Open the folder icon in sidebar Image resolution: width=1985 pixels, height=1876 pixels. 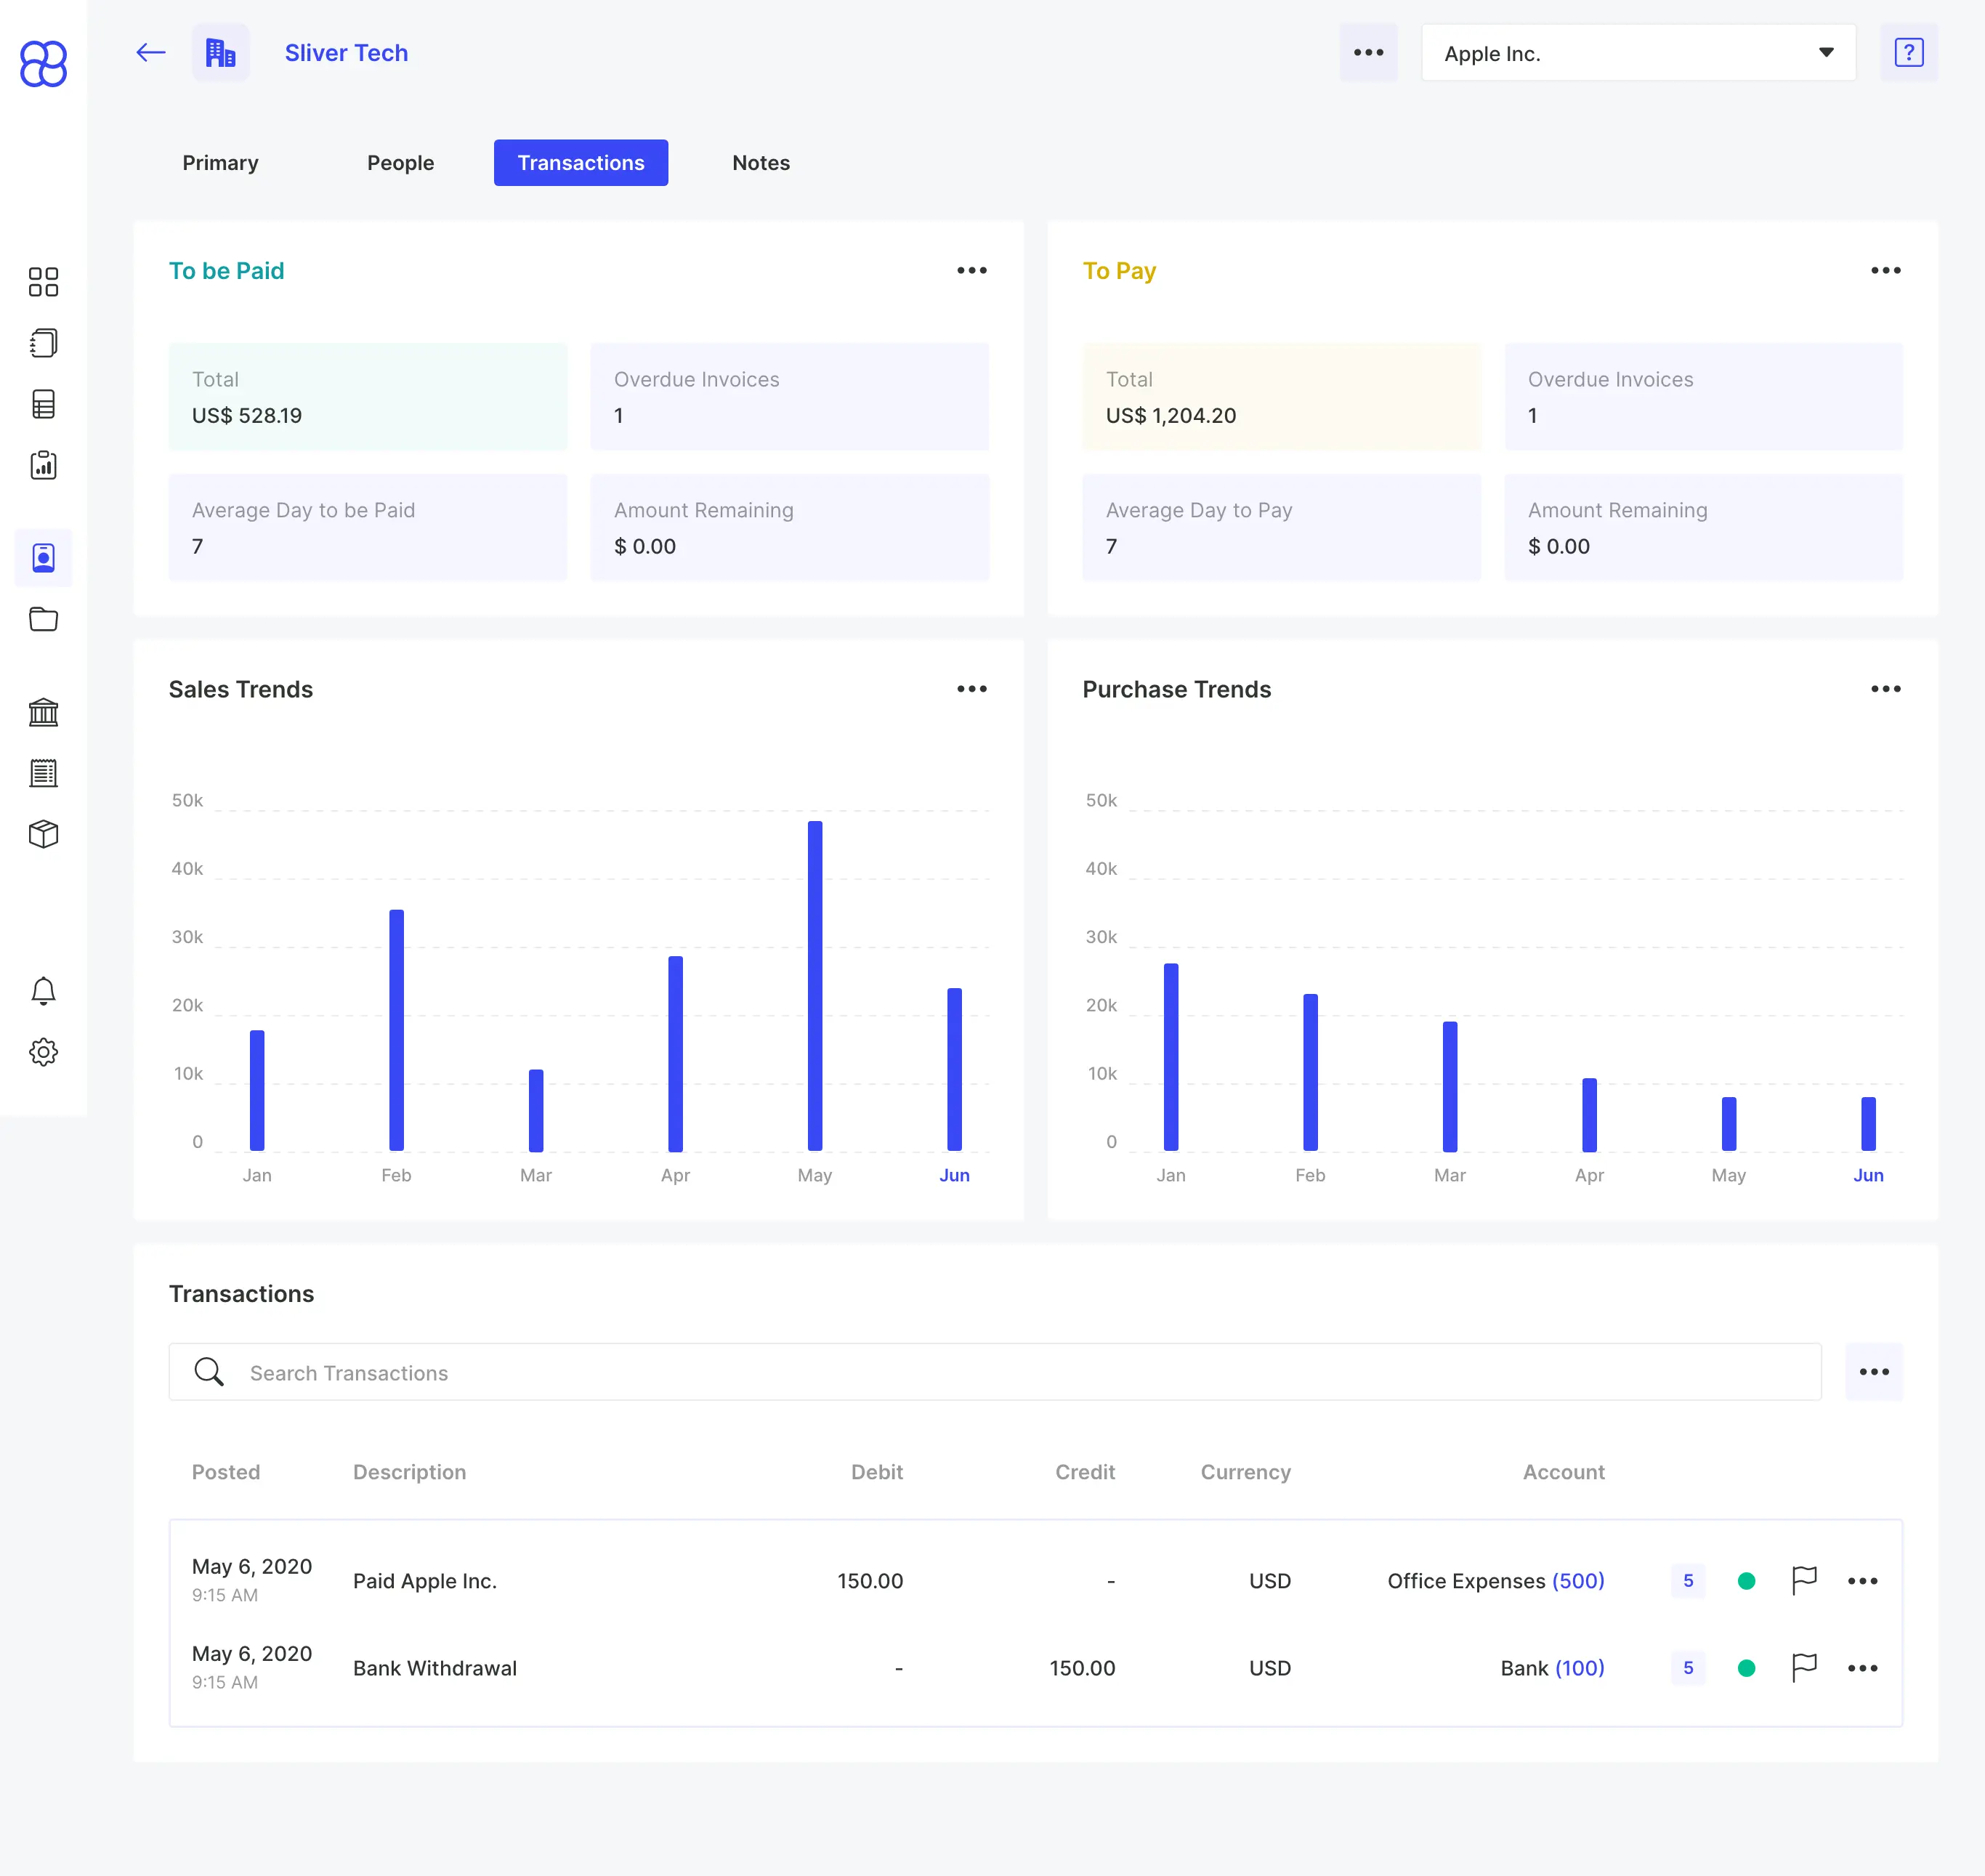43,619
